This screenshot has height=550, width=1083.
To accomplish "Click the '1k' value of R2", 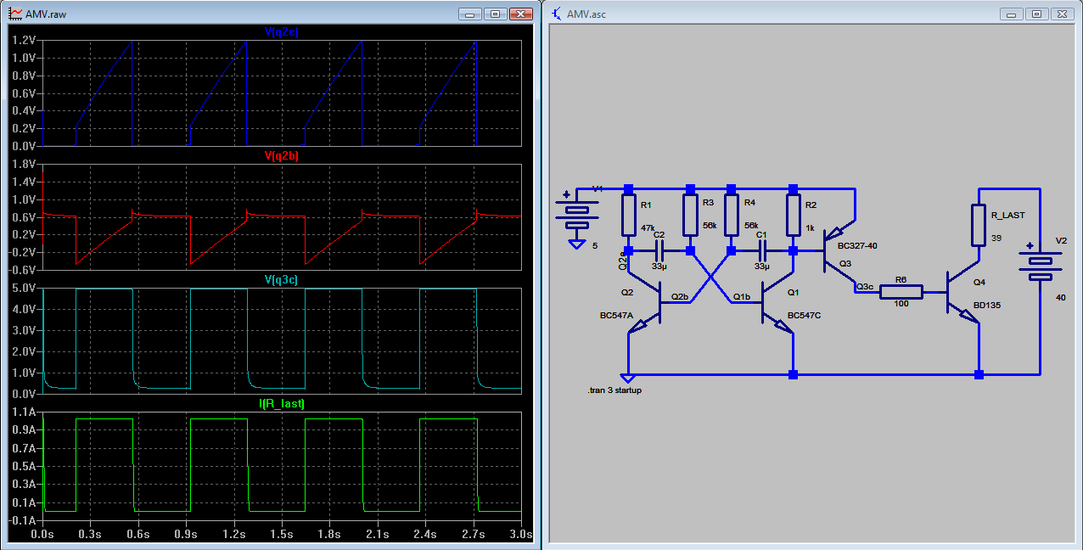I will click(809, 227).
